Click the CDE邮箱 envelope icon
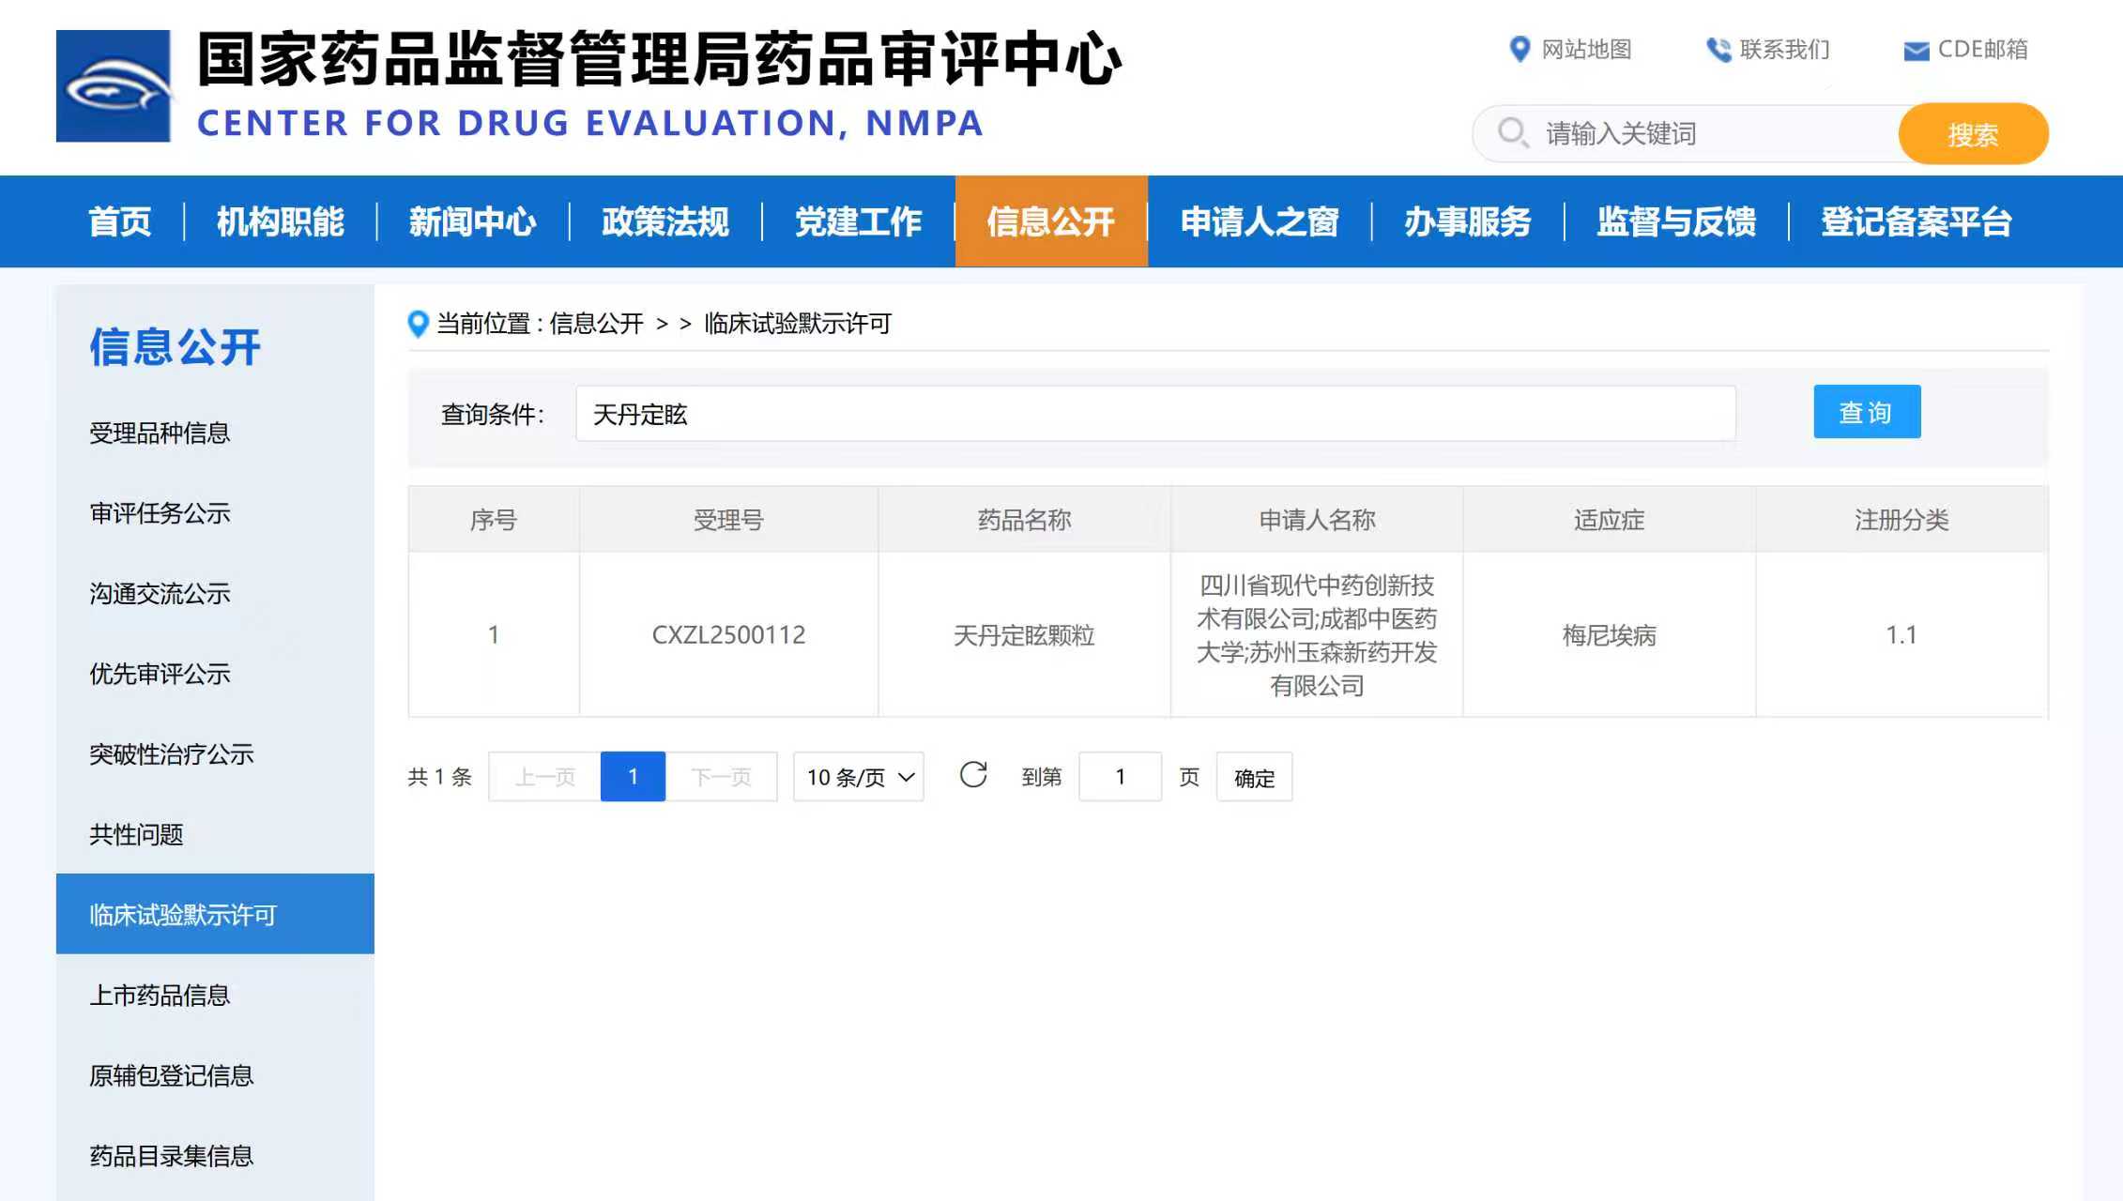Viewport: 2123px width, 1201px height. click(x=1916, y=51)
